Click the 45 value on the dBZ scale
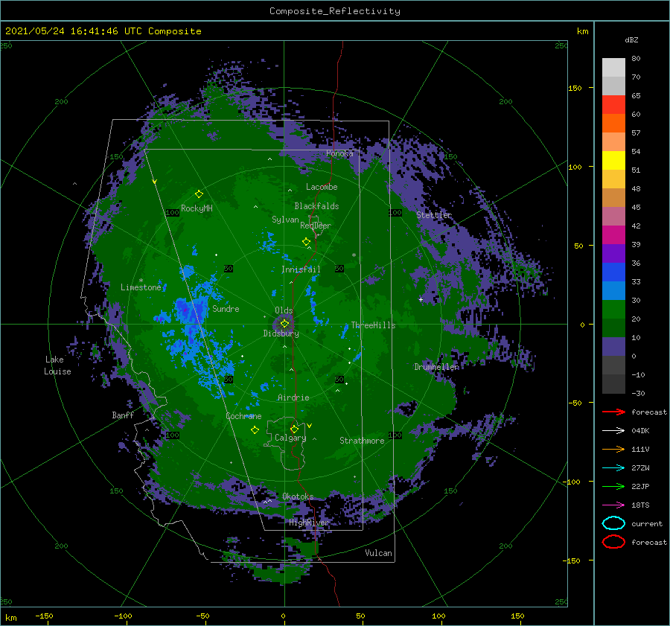670x626 pixels. pos(636,207)
